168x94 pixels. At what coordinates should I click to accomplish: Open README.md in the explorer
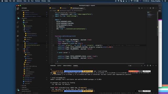pyautogui.click(x=28, y=81)
